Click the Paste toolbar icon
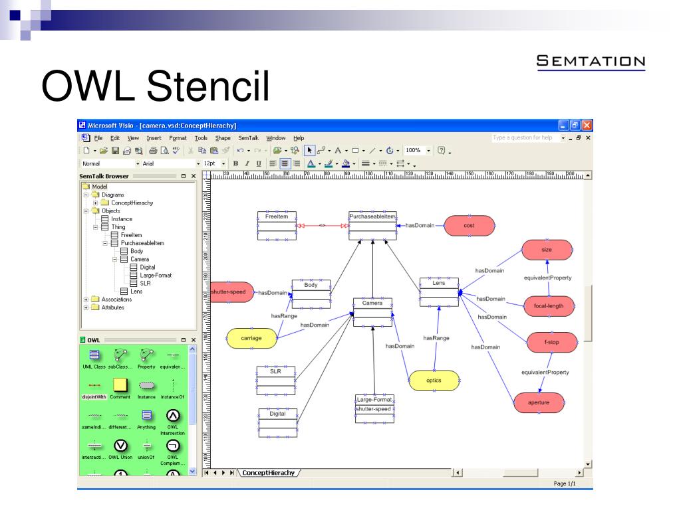This screenshot has width=681, height=510. point(213,151)
